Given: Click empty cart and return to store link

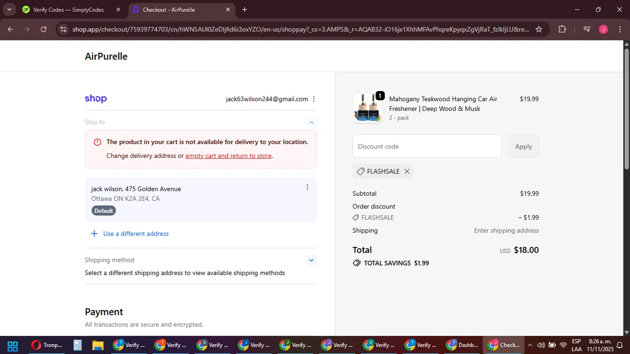Looking at the screenshot, I should [228, 156].
